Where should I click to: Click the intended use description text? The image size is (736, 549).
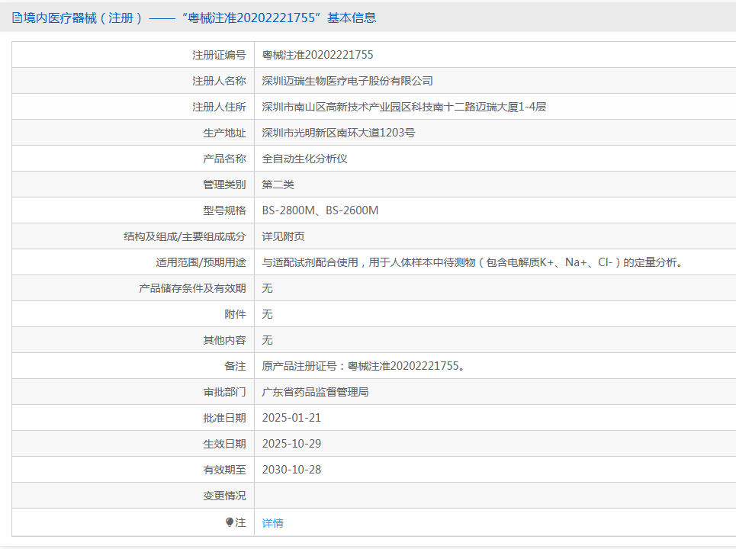point(471,262)
